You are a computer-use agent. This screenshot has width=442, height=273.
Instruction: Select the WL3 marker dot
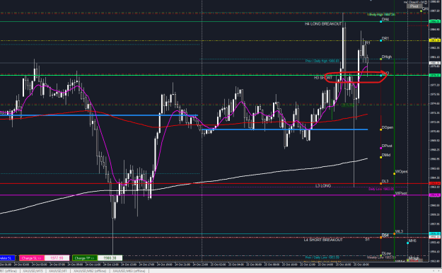pos(394,233)
